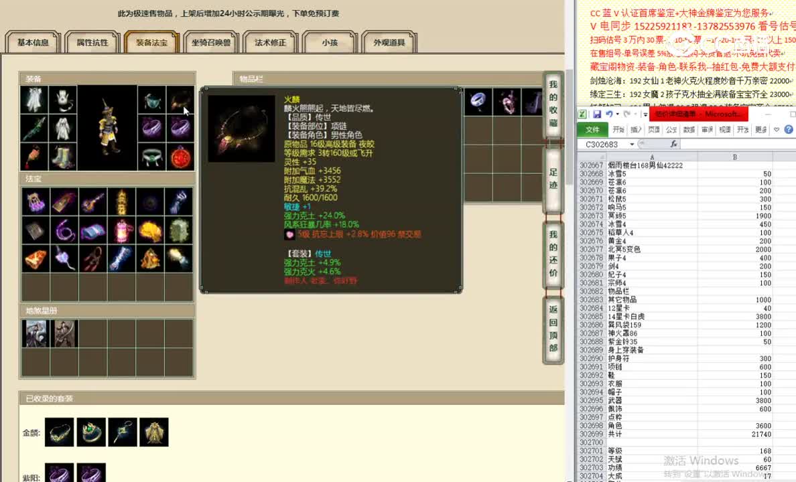Open 我的收藏 from the side panel
This screenshot has height=482, width=796.
tap(552, 104)
